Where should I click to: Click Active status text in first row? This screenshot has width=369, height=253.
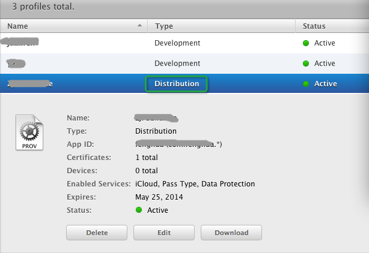point(325,43)
